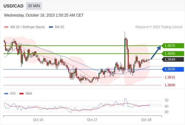Click the 1.3630 blue pivot tag
Viewport: 185px width, 125px height.
point(173,69)
